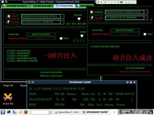Viewport: 154px width, 115px height.
Task: Click the Victim Mac field in left panel
Action: (x=41, y=34)
